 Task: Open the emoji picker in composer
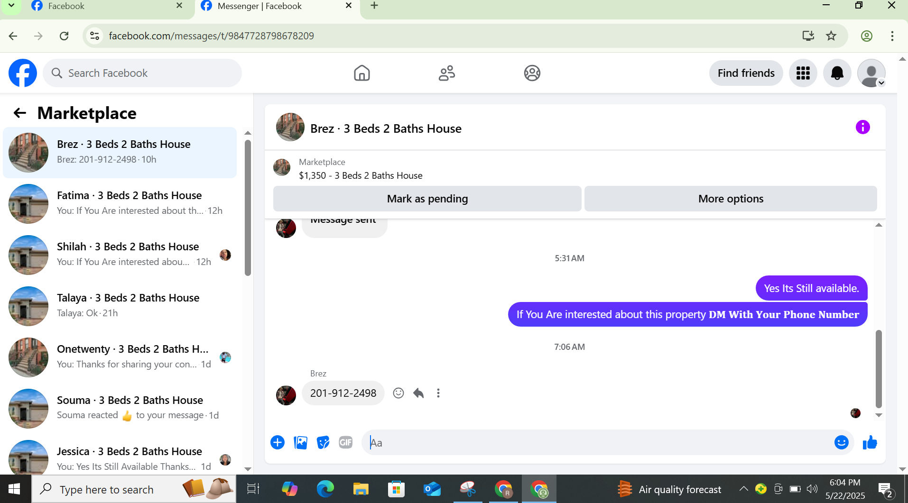(x=841, y=442)
